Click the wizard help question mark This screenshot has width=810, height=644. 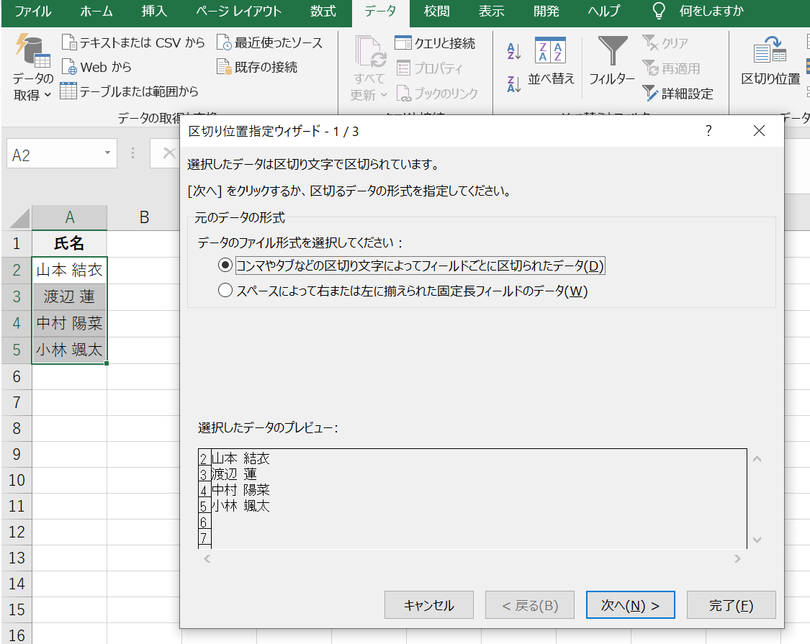click(x=708, y=131)
